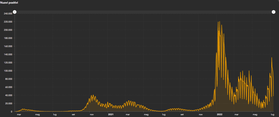Click the left range slider handle

15,12
